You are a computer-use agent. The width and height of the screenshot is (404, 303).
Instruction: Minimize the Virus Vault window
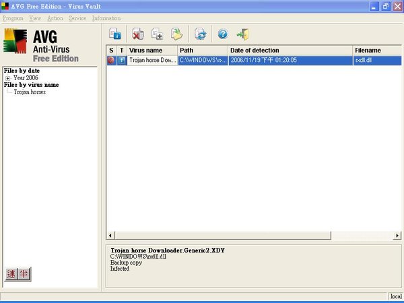374,7
